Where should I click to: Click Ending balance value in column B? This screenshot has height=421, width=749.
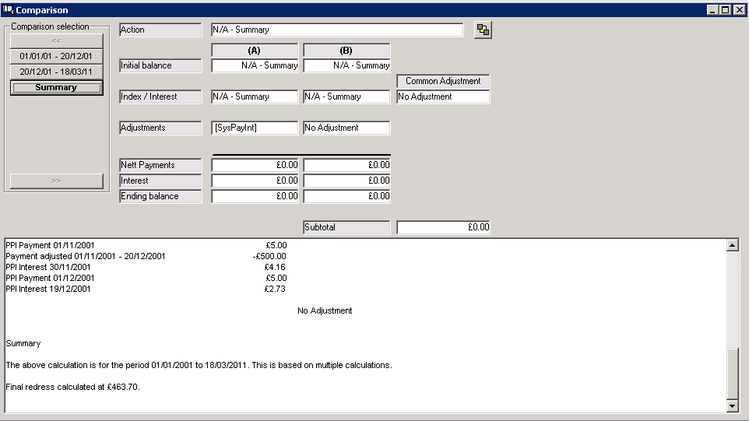346,196
